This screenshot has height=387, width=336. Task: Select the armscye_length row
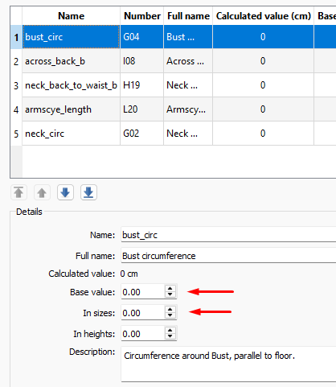tap(173, 109)
